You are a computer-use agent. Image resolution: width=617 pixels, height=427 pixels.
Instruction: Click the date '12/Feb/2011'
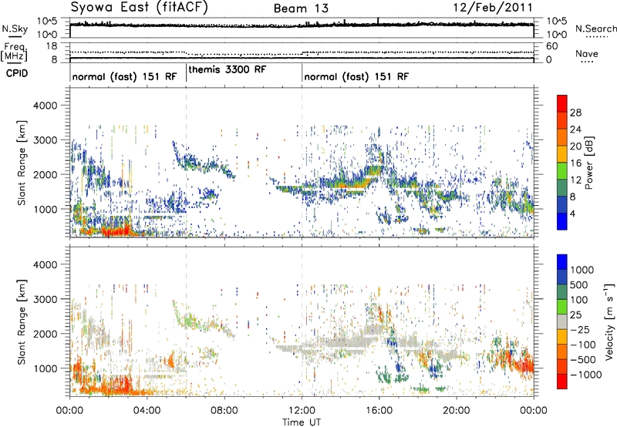coord(493,8)
